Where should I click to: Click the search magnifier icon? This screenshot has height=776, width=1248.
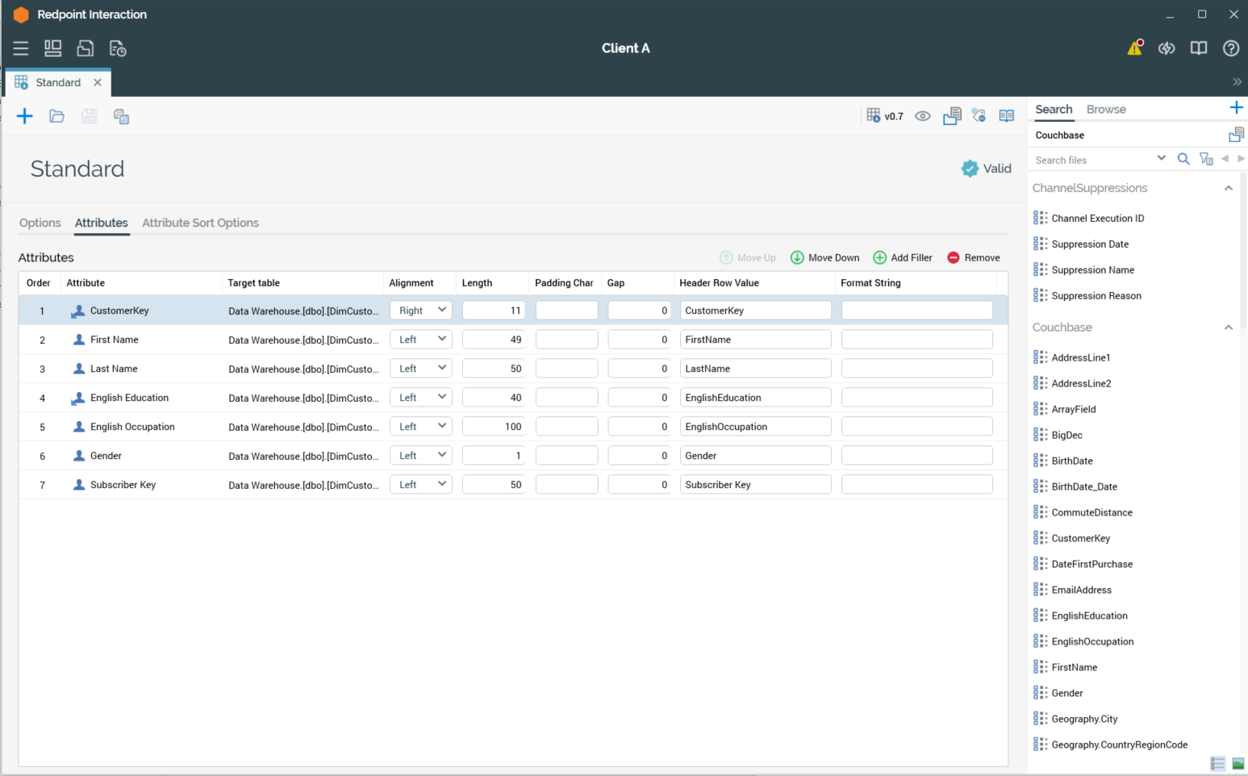click(x=1183, y=159)
